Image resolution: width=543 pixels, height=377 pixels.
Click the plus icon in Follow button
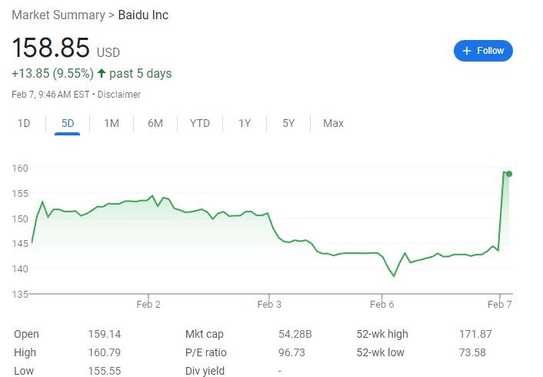[x=466, y=51]
